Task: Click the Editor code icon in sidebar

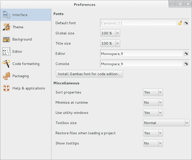Action: click(x=6, y=51)
